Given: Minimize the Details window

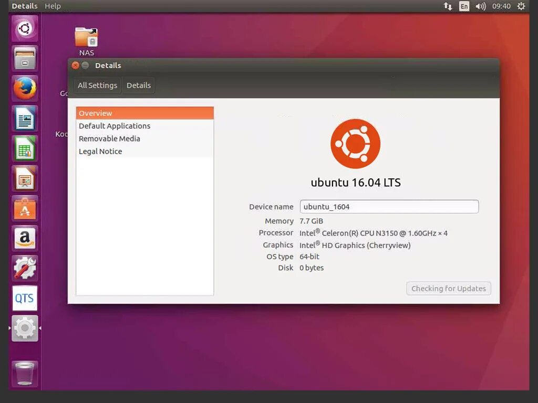Looking at the screenshot, I should click(85, 65).
